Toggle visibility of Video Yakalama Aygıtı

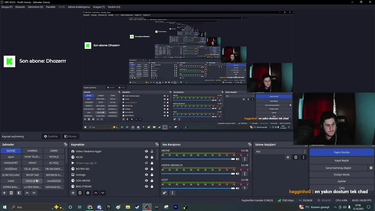pyautogui.click(x=146, y=151)
